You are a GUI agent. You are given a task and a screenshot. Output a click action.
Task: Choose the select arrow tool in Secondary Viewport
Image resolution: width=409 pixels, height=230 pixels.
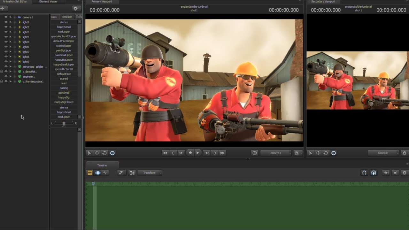[311, 153]
